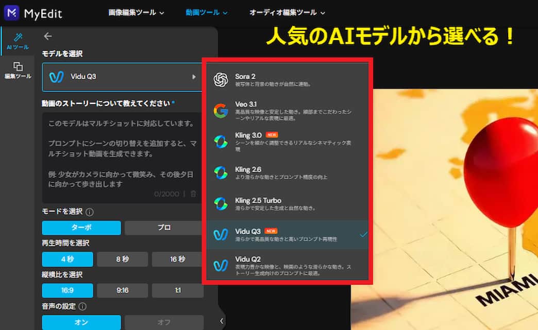Choose the 9:16 aspect ratio

(x=122, y=290)
